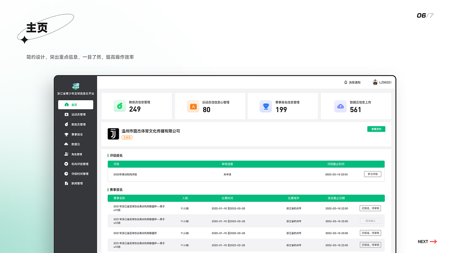
Task: Click the 评级截止时间 column header
Action: click(x=336, y=164)
